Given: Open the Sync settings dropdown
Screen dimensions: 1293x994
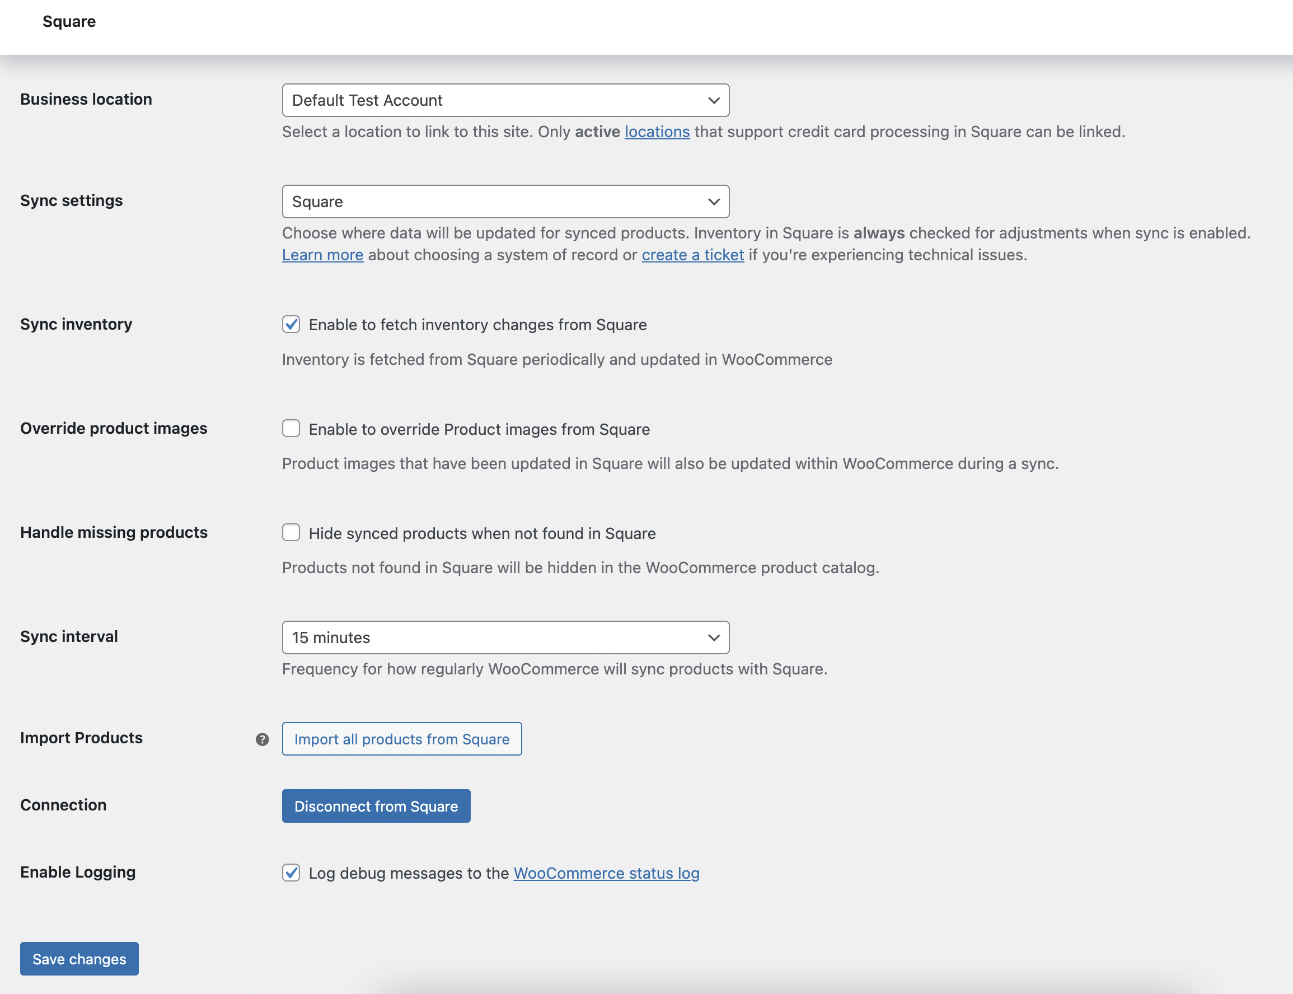Looking at the screenshot, I should tap(506, 201).
